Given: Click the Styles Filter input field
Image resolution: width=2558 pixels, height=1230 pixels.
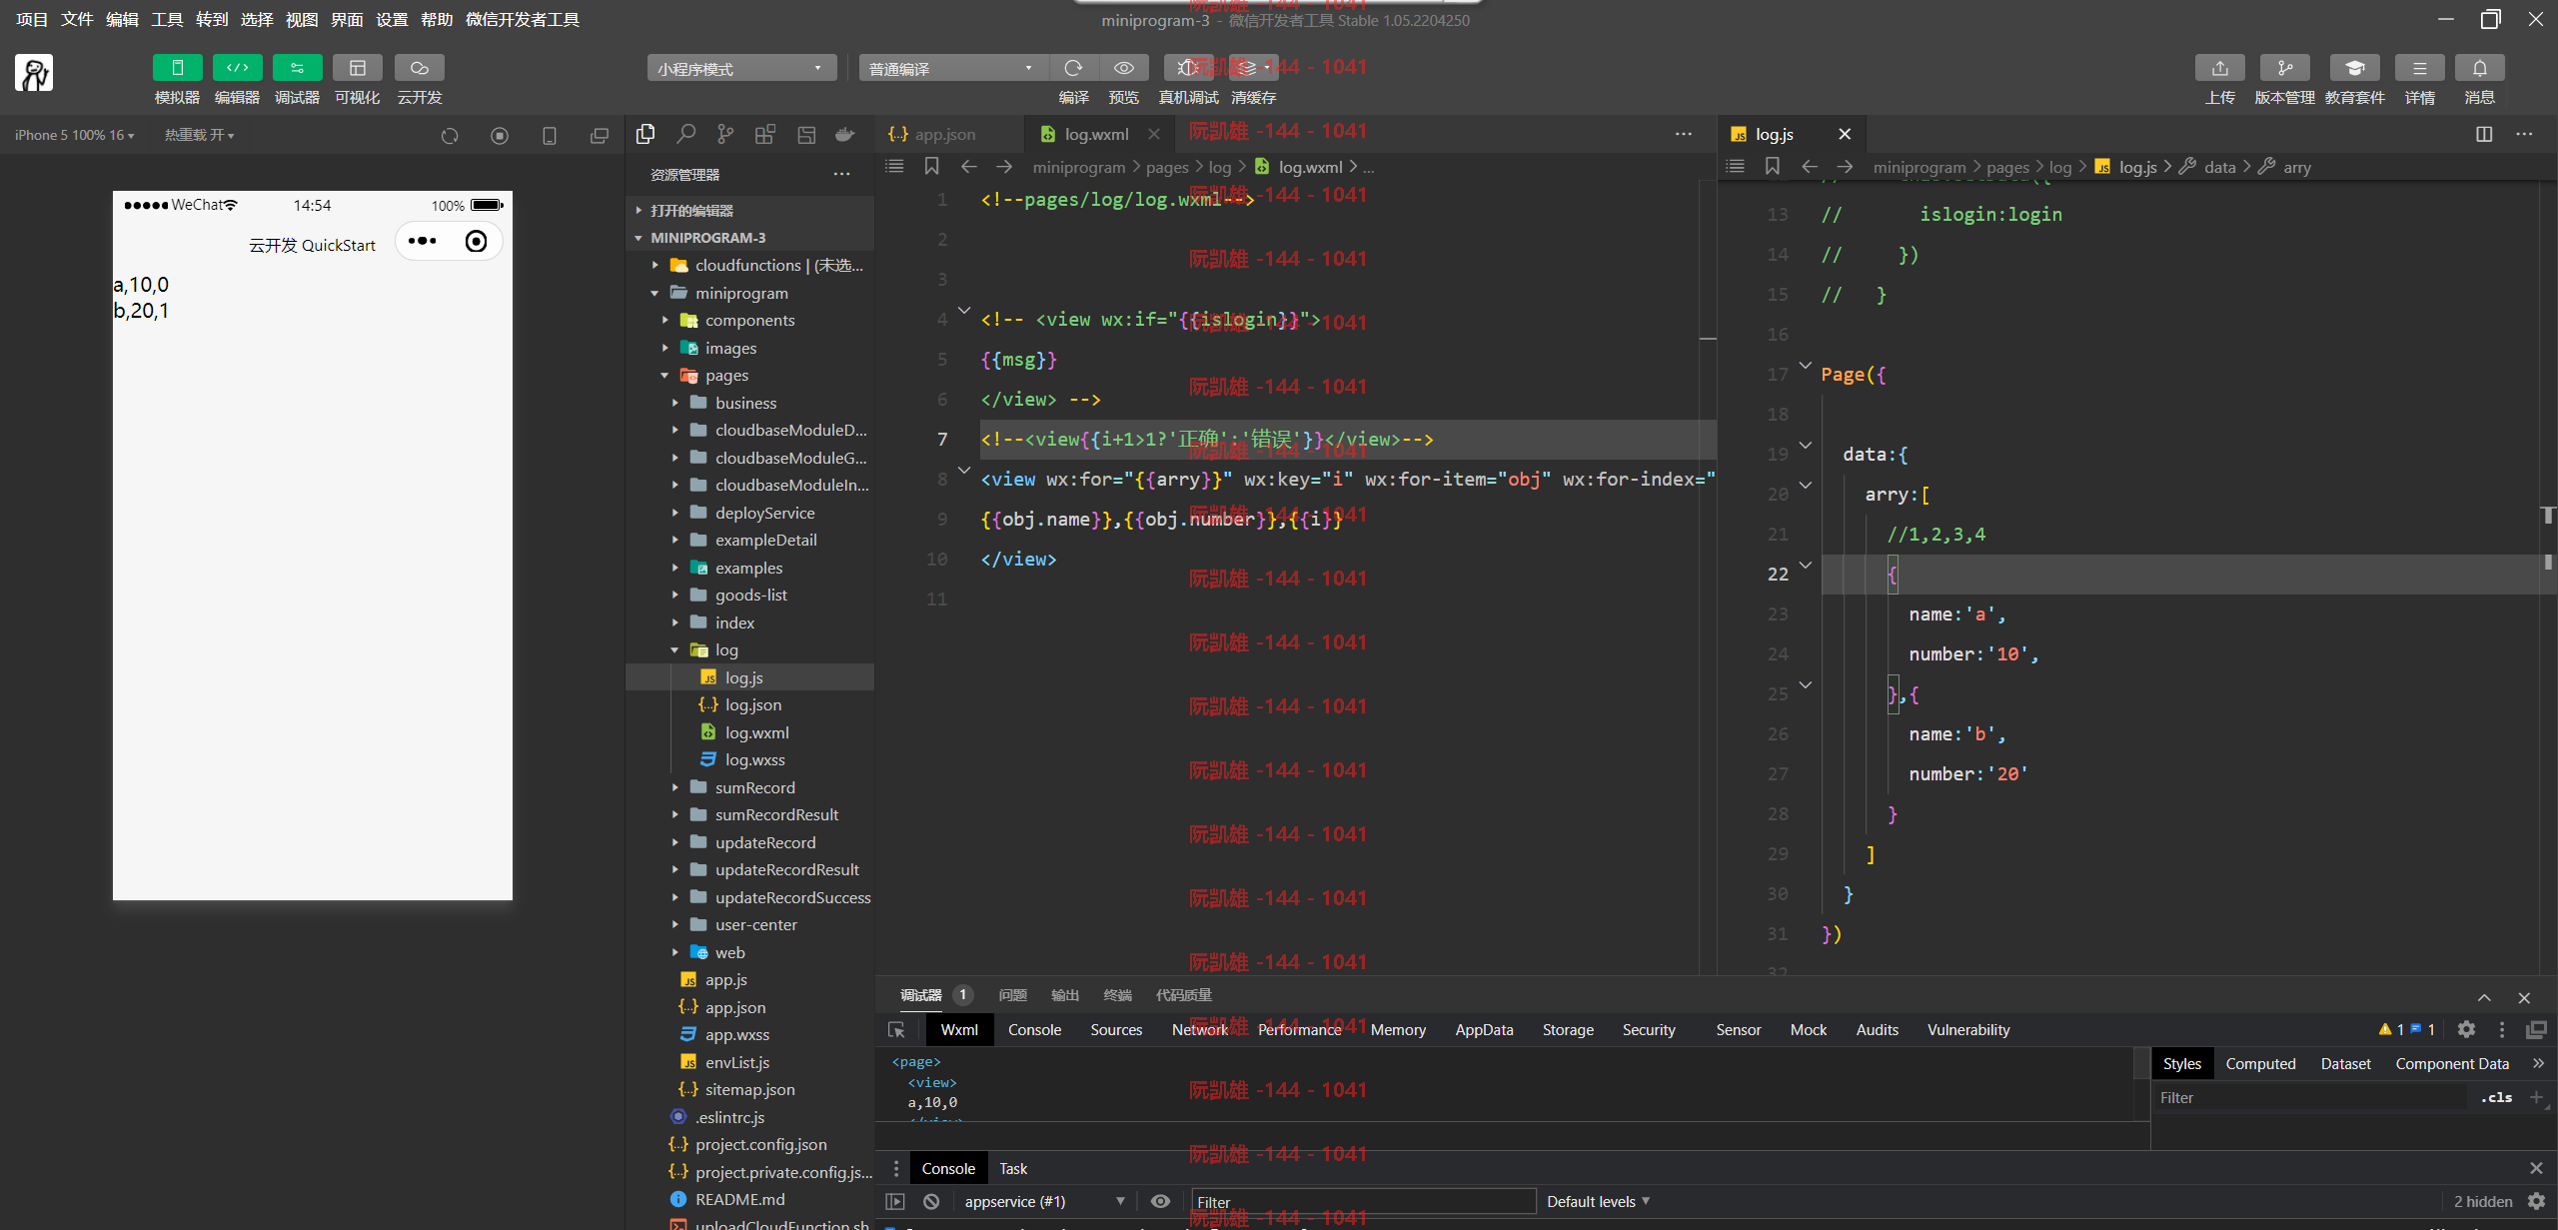Looking at the screenshot, I should [2308, 1097].
